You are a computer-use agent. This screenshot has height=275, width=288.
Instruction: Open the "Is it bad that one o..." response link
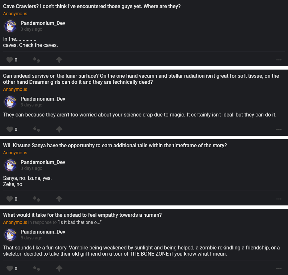click(x=80, y=223)
